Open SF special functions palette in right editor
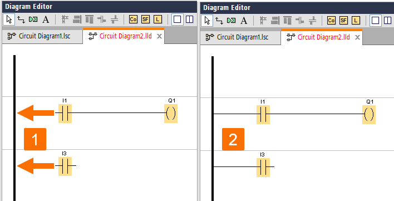This screenshot has height=201, width=394. pyautogui.click(x=343, y=21)
